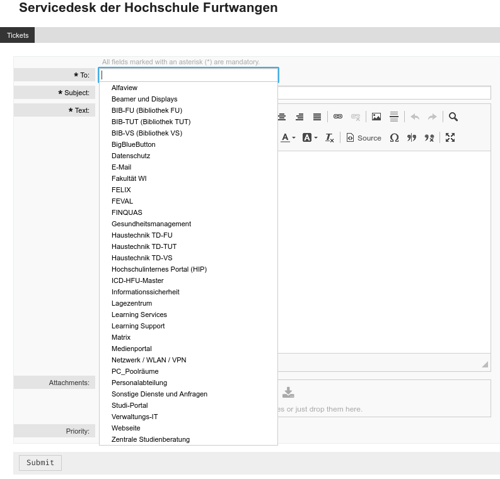
Task: Redo the last edit
Action: 433,117
